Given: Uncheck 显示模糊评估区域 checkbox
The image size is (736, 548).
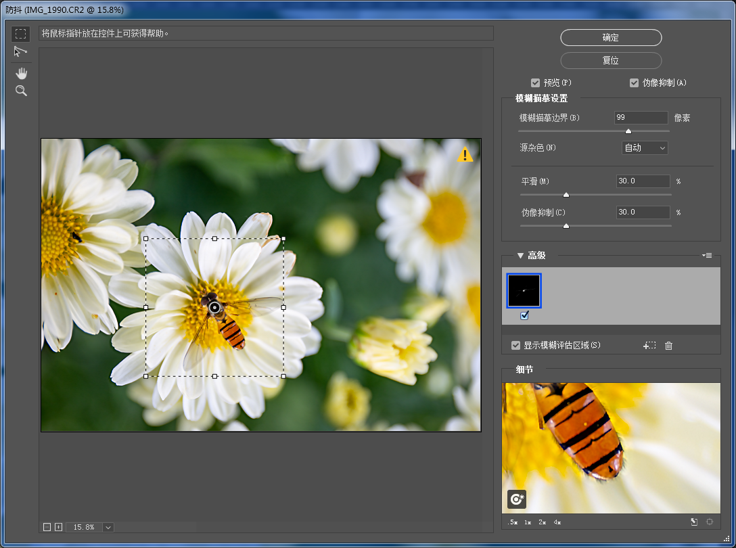Looking at the screenshot, I should (516, 346).
